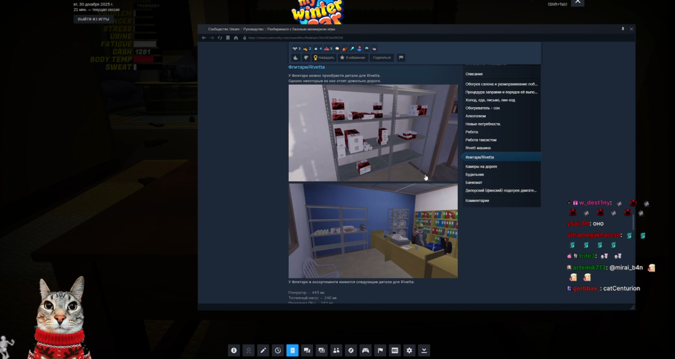
Task: Click the Поделиться share button
Action: coord(382,58)
